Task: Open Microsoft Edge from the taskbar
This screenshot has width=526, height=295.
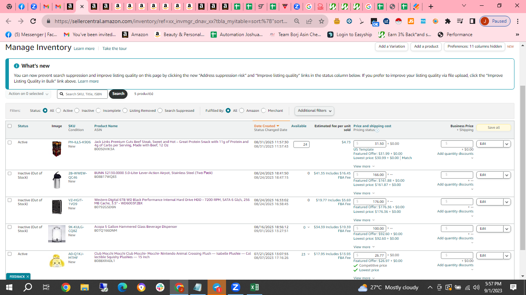Action: (x=122, y=287)
